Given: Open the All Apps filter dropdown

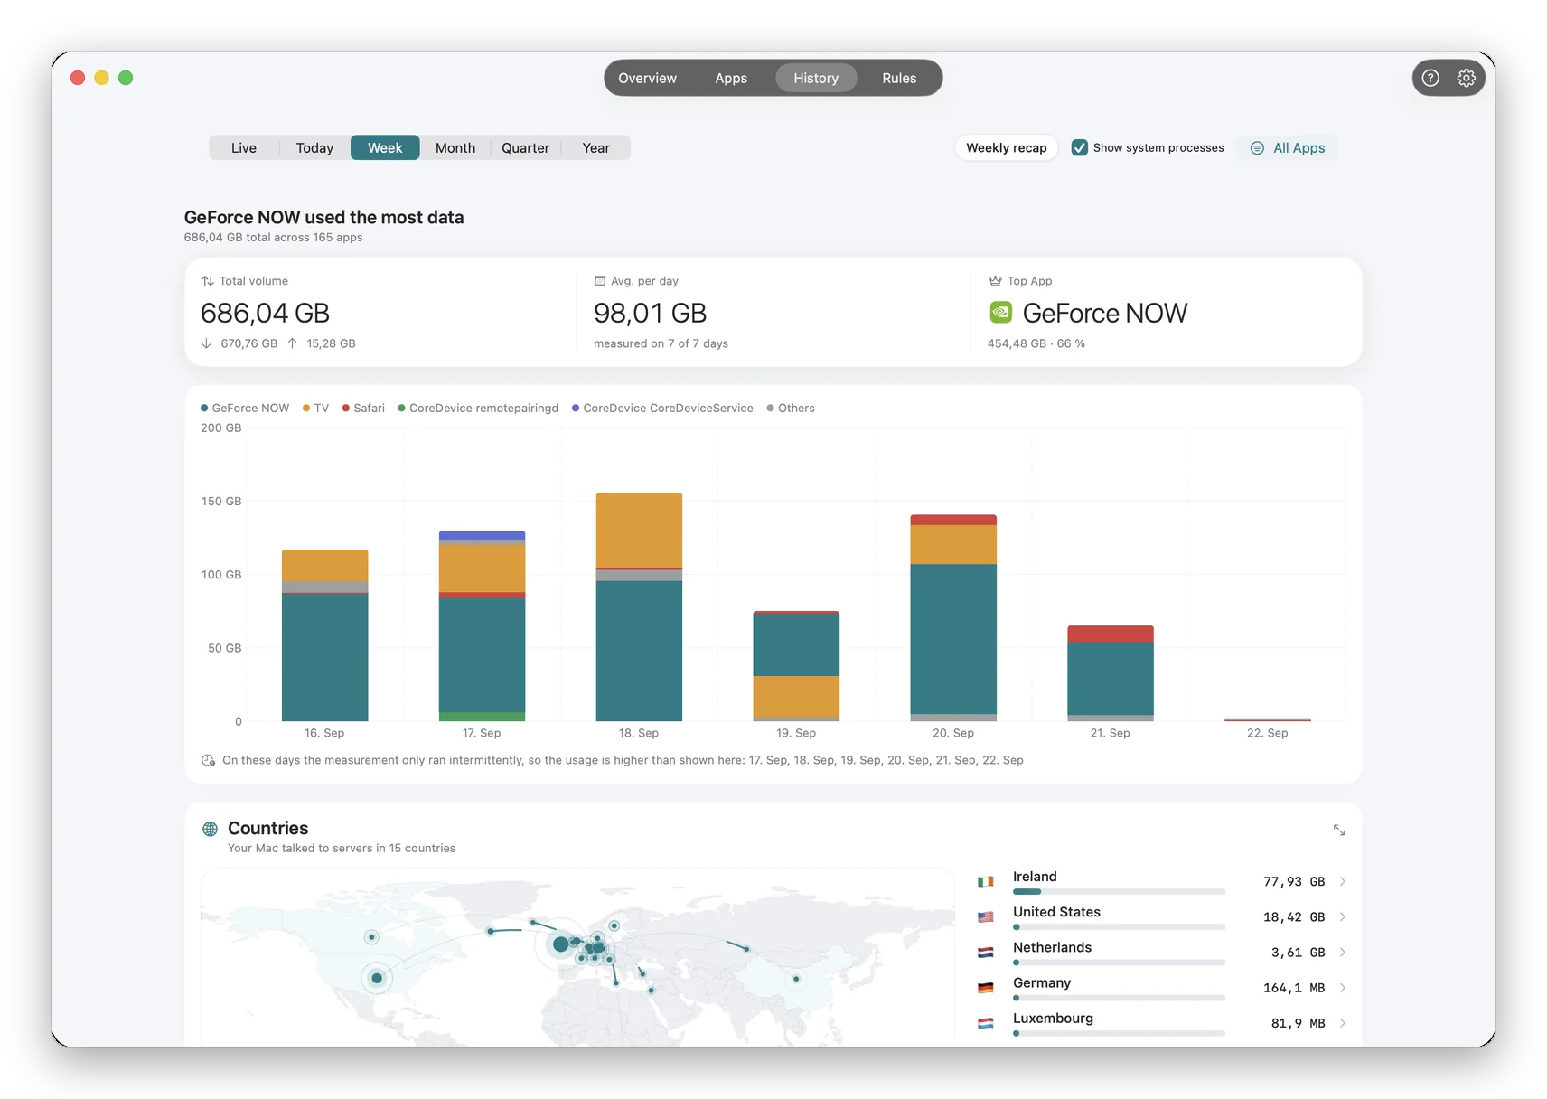Looking at the screenshot, I should 1288,148.
